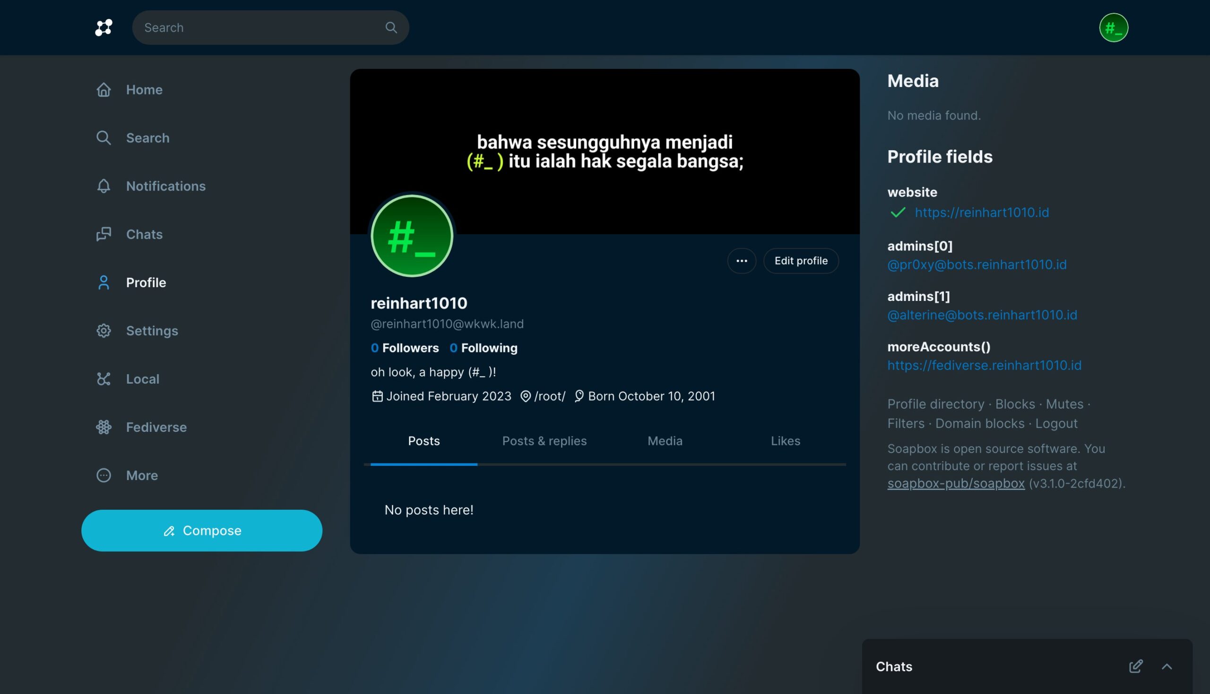Expand the Chats pane with the chevron

pos(1167,666)
